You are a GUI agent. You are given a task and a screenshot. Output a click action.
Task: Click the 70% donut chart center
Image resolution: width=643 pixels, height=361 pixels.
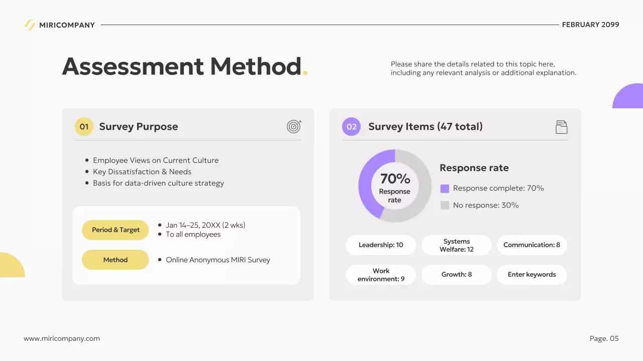[x=395, y=186]
